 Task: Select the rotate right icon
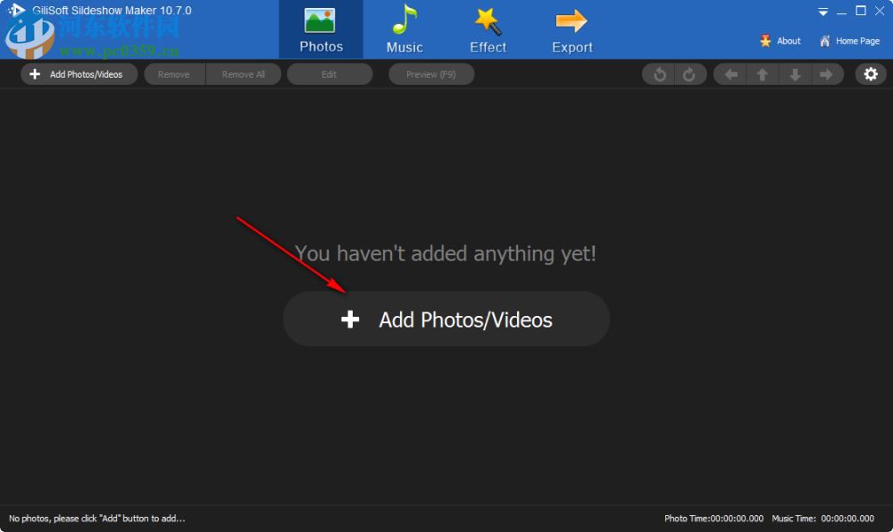click(689, 74)
